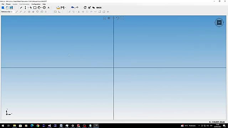Open the Update menu
This screenshot has height=128, width=228.
(15, 4)
